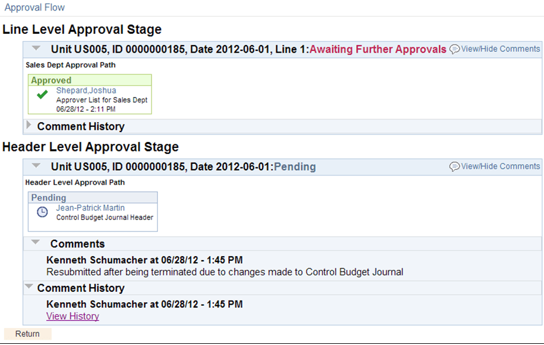Click the green Approved checkmark icon
Viewport: 544px width, 345px height.
pyautogui.click(x=41, y=95)
